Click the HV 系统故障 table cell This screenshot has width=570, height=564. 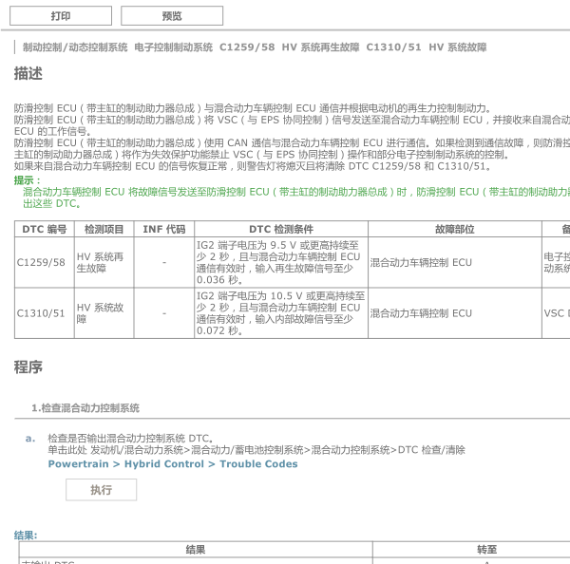click(x=104, y=313)
